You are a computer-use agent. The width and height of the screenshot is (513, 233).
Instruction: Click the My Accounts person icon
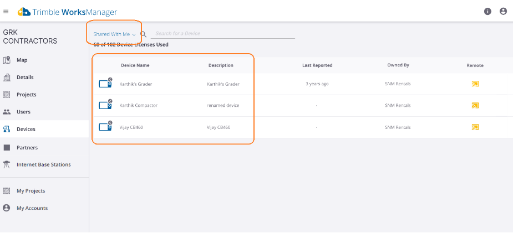tap(6, 208)
